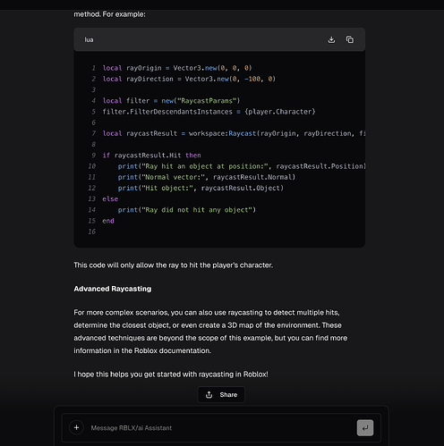Click the 'end' keyword on line 15
444x446 pixels.
coord(108,221)
